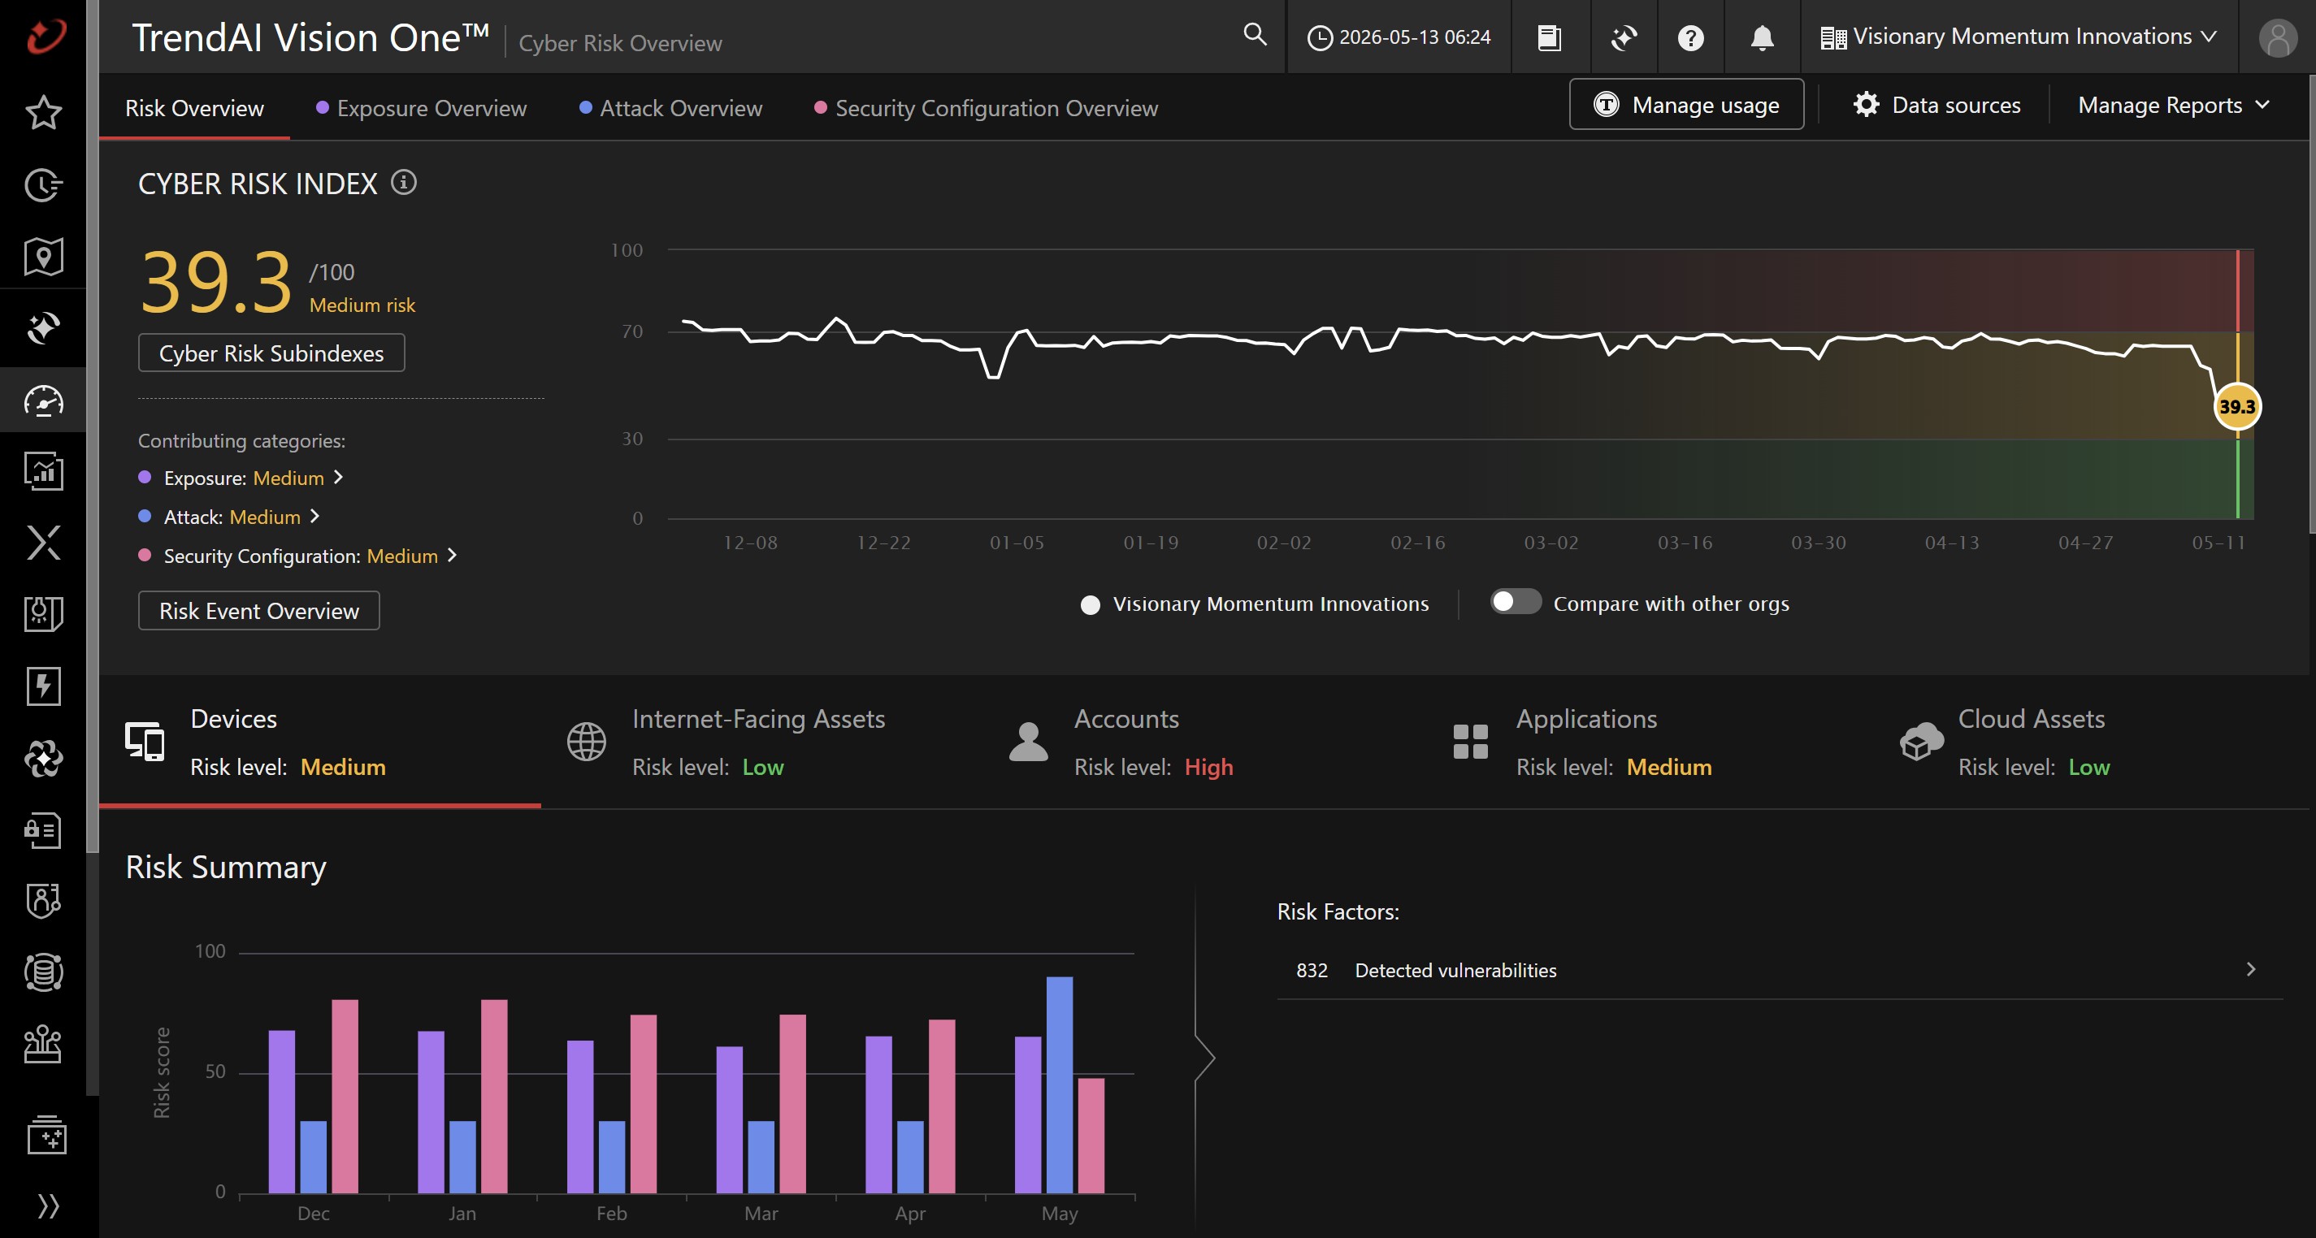The height and width of the screenshot is (1238, 2316).
Task: Toggle the Visionary Momentum Innovations legend dot
Action: pyautogui.click(x=1090, y=605)
